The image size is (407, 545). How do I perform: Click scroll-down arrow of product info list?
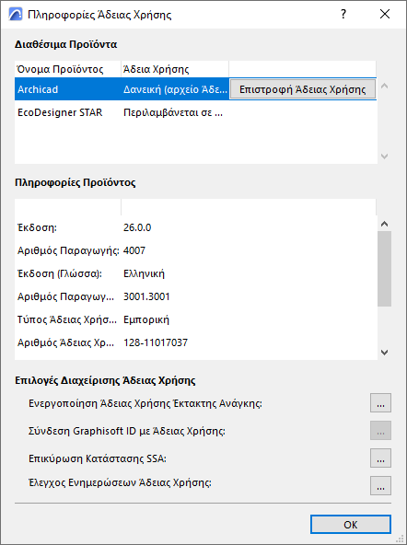point(384,352)
